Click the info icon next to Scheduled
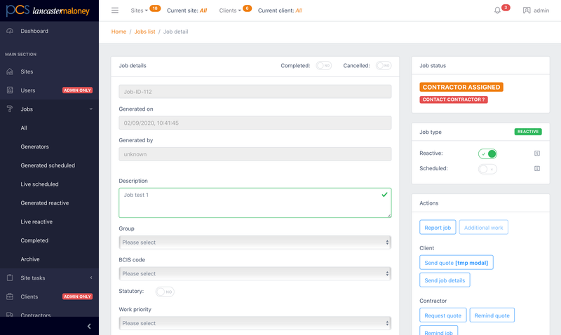The height and width of the screenshot is (335, 561). (537, 168)
